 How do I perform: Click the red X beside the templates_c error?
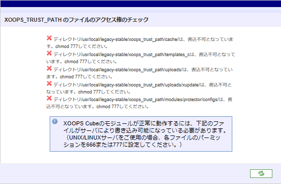click(49, 53)
